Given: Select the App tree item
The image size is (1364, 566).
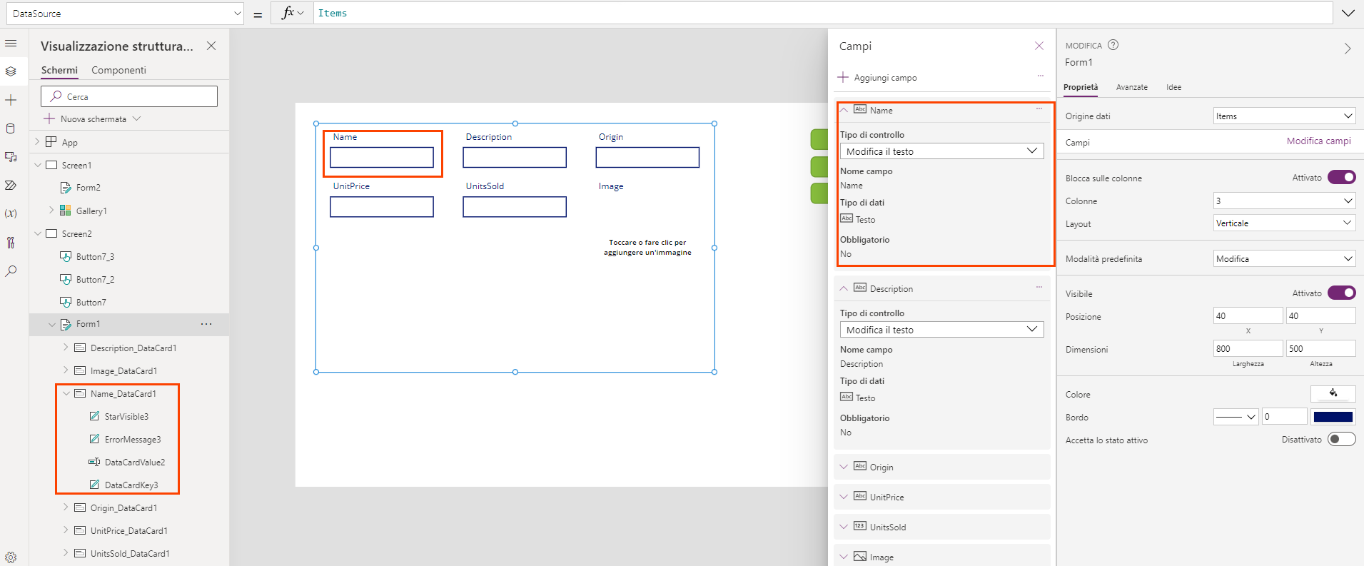Looking at the screenshot, I should click(69, 142).
